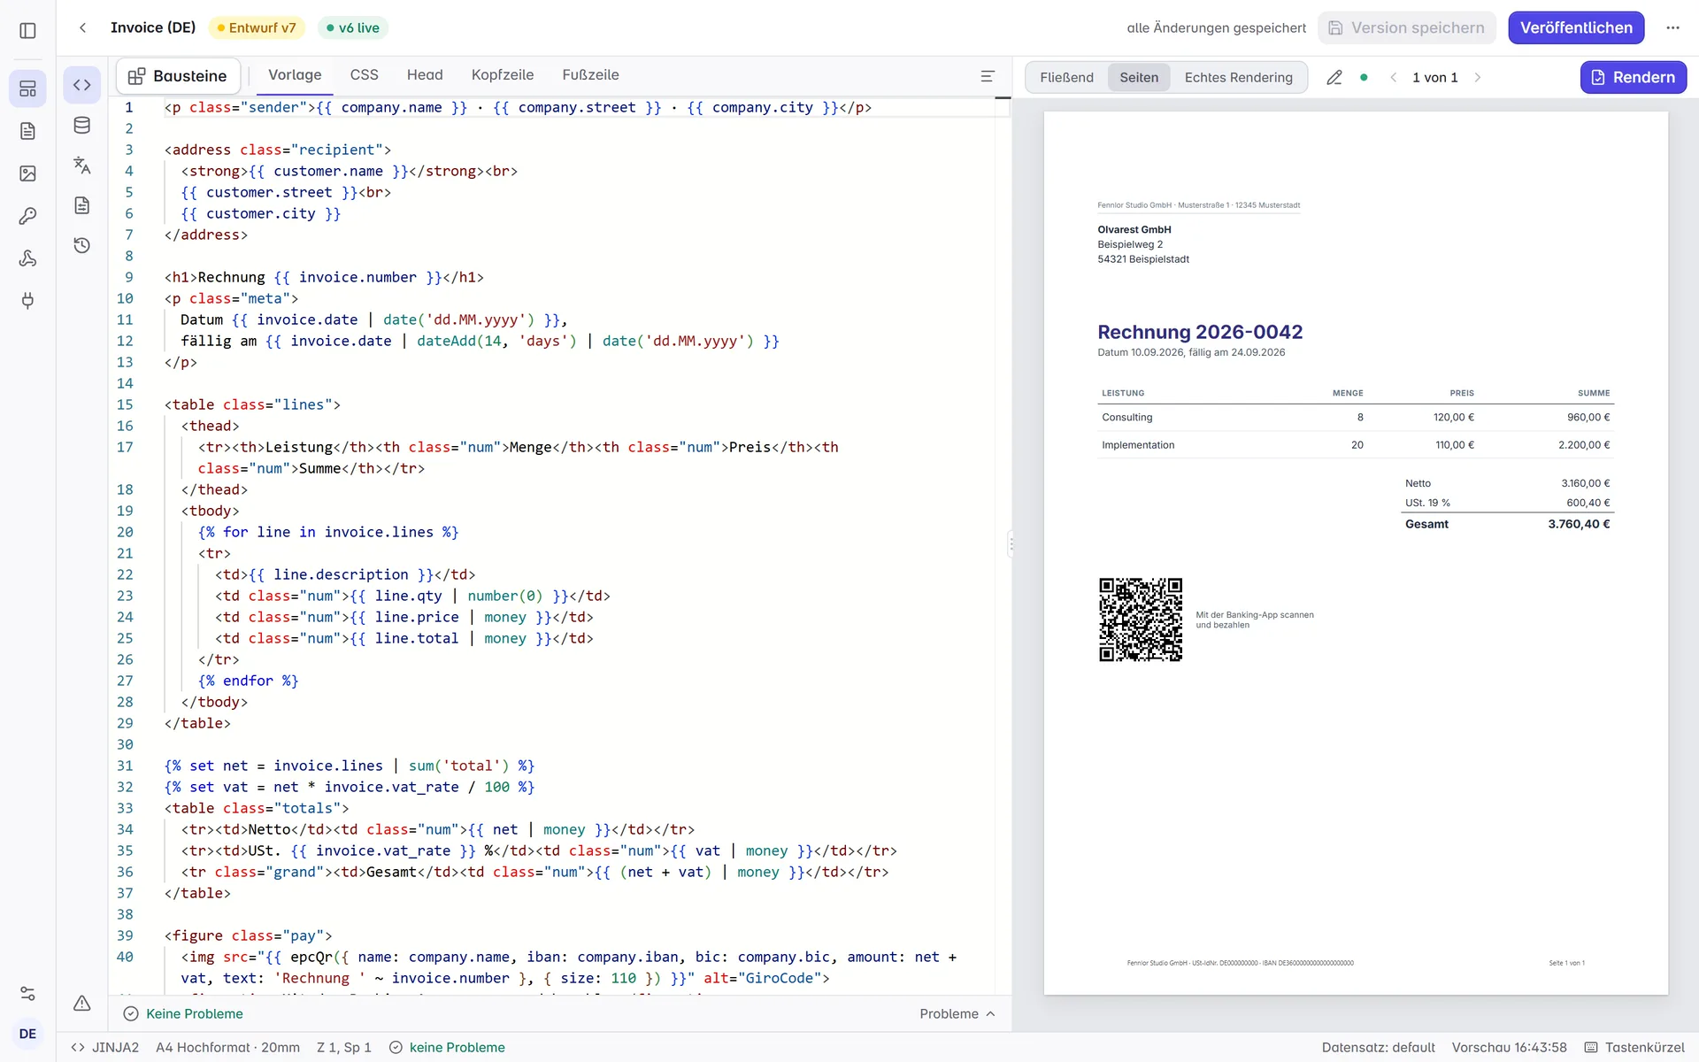Viewport: 1699px width, 1062px height.
Task: Open version history clock icon
Action: coord(82,245)
